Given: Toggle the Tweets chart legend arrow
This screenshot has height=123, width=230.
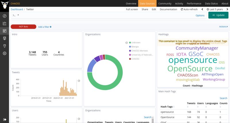Looking at the screenshot, I should coord(79,81).
